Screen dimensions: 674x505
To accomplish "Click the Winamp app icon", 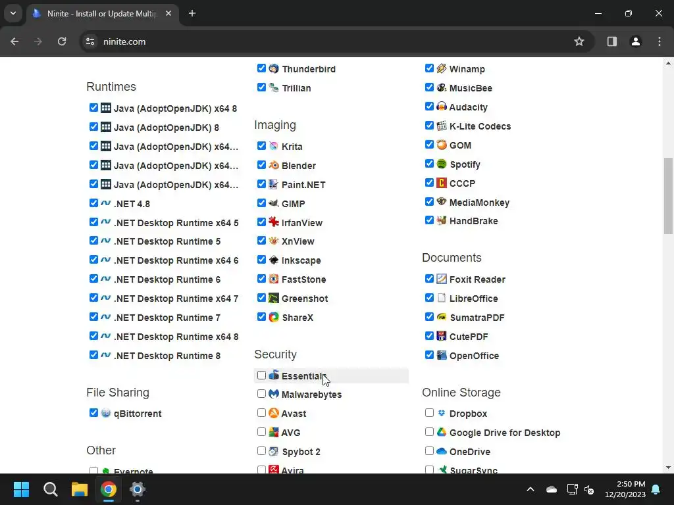I will pyautogui.click(x=442, y=68).
